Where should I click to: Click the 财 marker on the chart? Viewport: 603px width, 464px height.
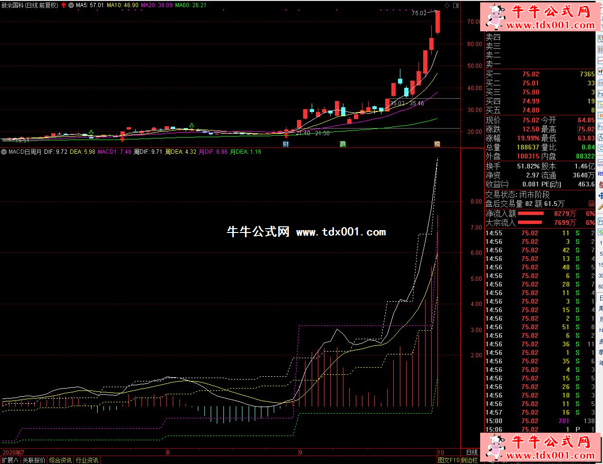[286, 144]
